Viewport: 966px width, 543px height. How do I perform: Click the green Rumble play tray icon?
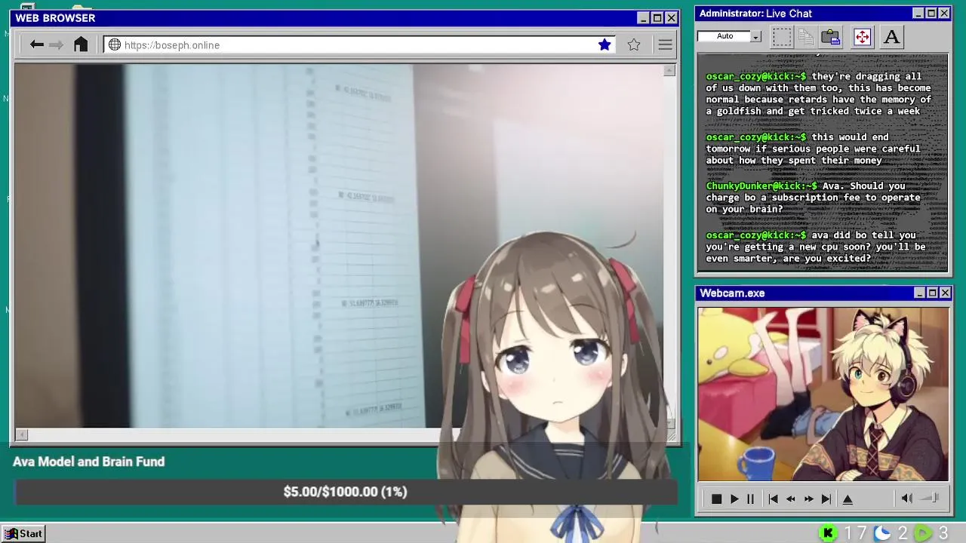click(923, 533)
